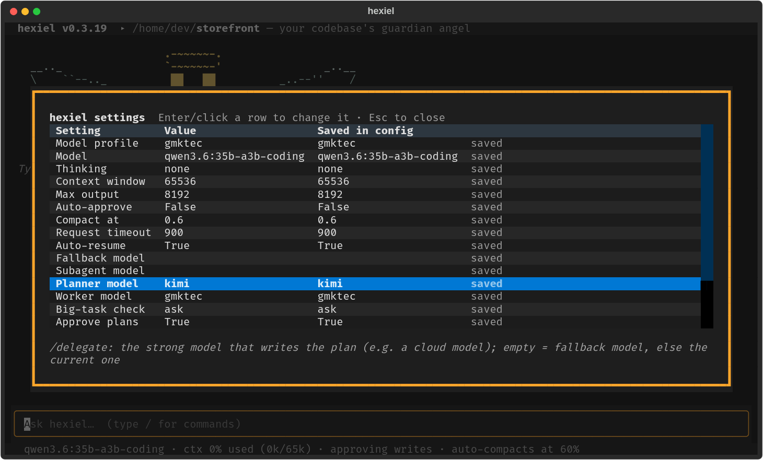
Task: Minimize the hexiel window with the yellow button
Action: tap(25, 11)
